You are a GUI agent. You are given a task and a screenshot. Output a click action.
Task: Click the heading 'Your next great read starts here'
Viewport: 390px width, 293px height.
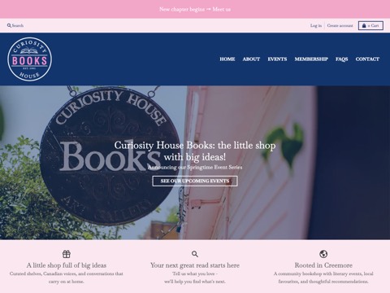[x=195, y=265]
